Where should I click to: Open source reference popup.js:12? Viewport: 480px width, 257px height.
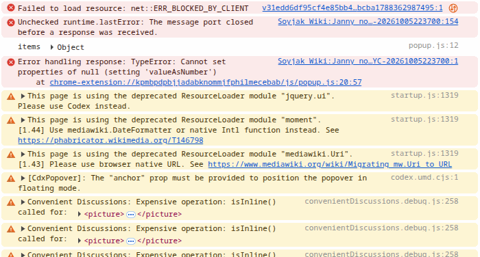point(433,46)
